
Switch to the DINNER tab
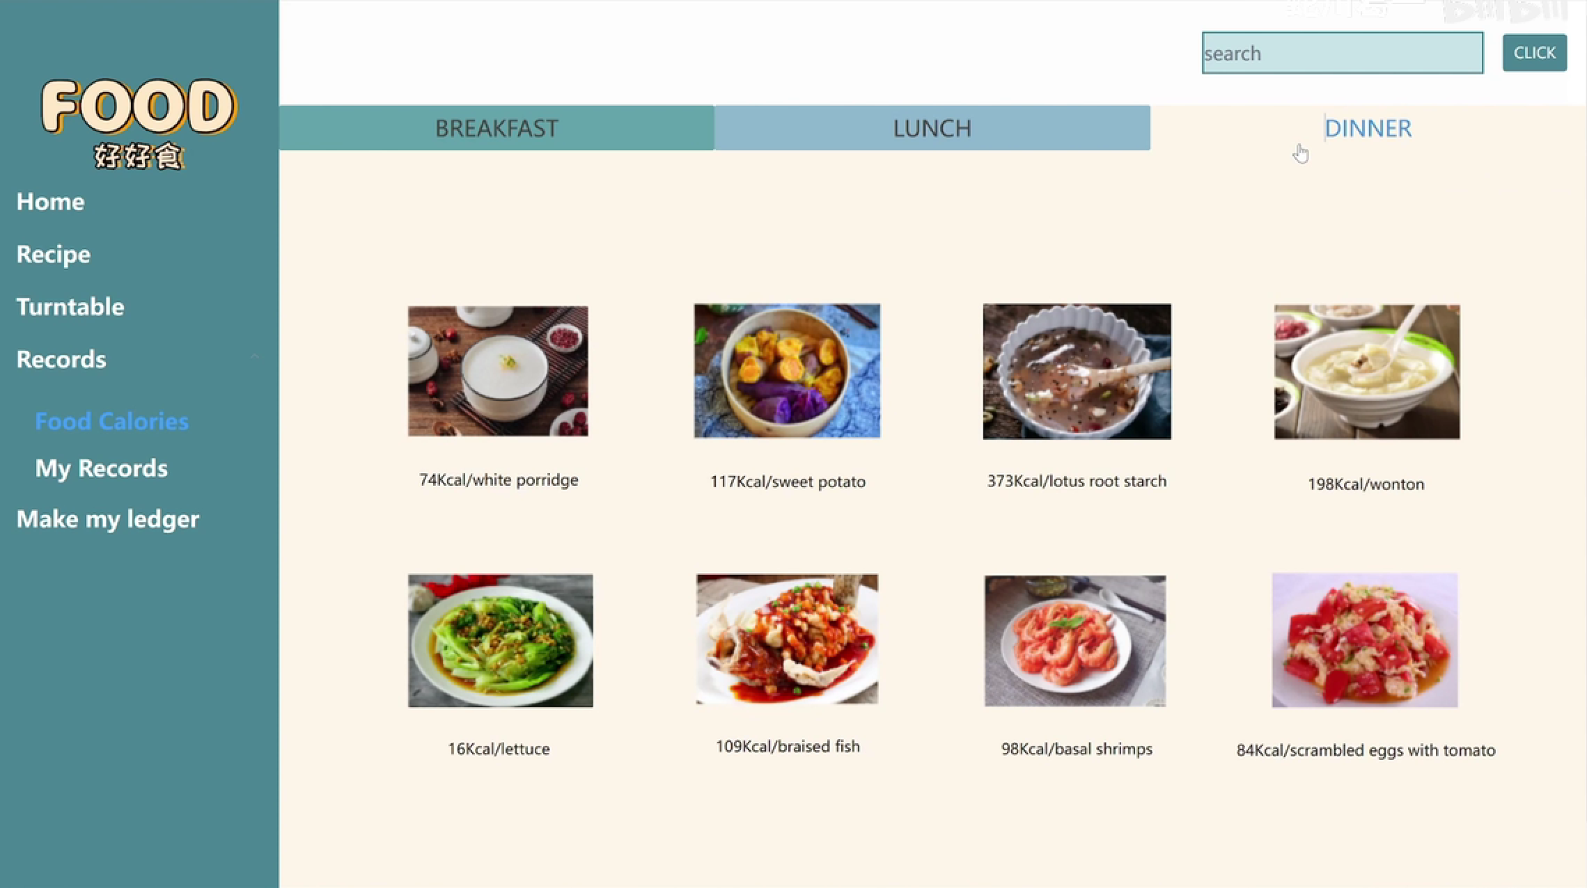pyautogui.click(x=1368, y=128)
